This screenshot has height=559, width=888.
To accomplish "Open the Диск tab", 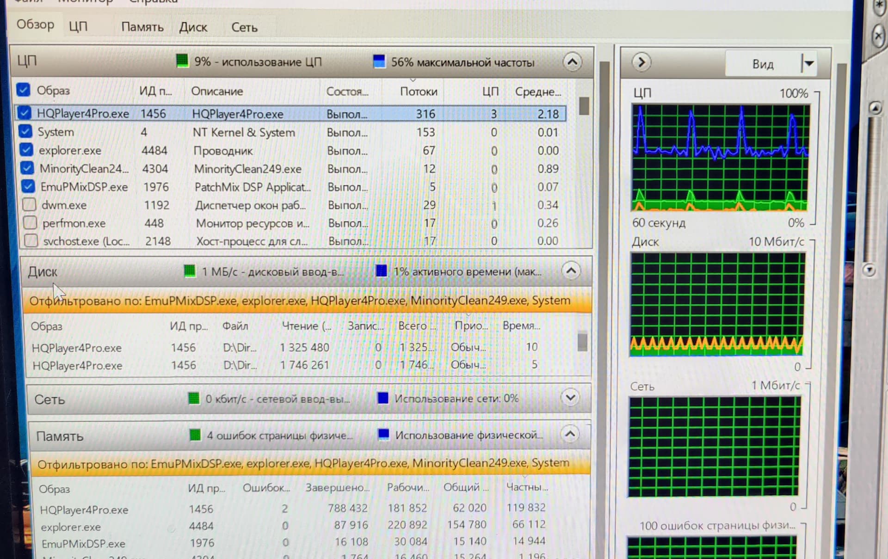I will click(x=193, y=27).
